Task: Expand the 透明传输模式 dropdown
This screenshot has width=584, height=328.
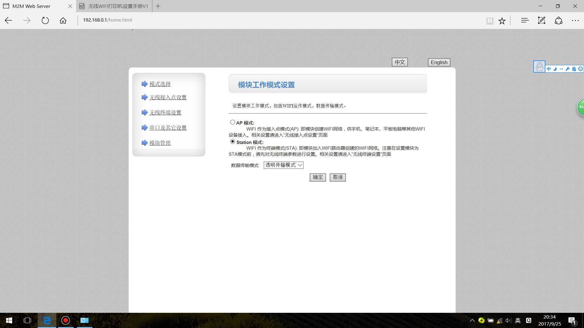Action: tap(283, 165)
